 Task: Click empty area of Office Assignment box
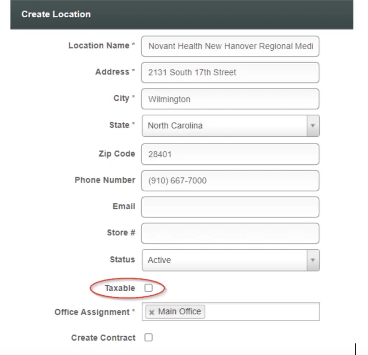[x=262, y=311]
